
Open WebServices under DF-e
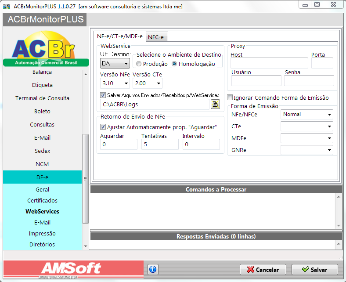(42, 211)
